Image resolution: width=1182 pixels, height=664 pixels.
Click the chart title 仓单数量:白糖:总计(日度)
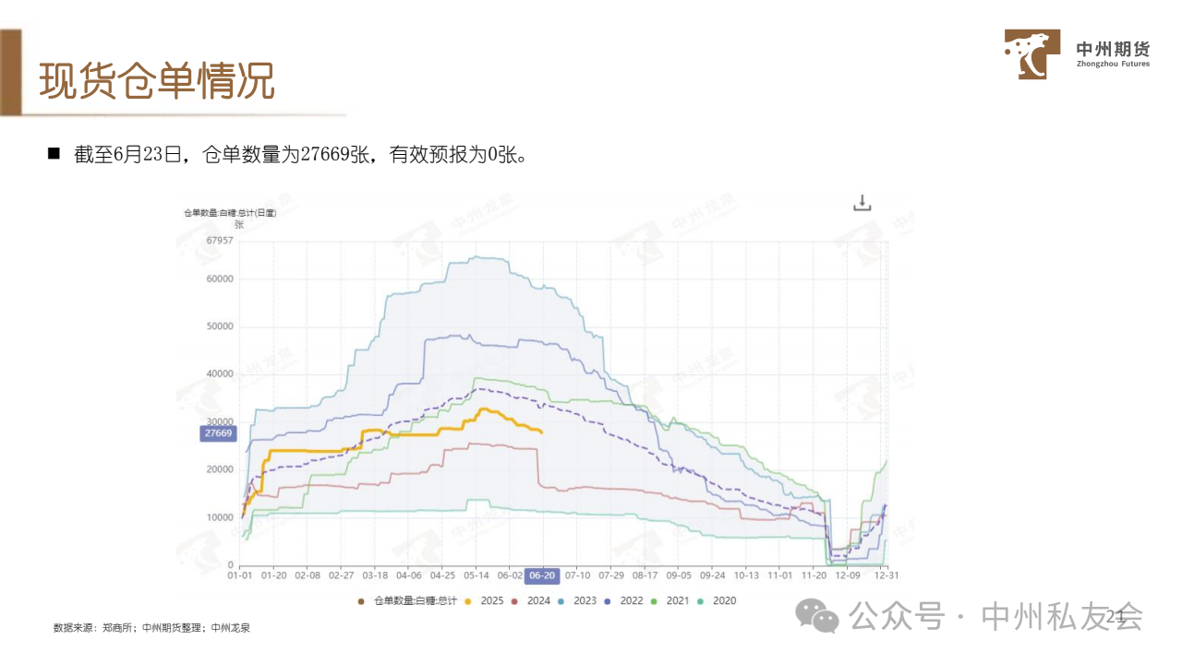pyautogui.click(x=230, y=213)
